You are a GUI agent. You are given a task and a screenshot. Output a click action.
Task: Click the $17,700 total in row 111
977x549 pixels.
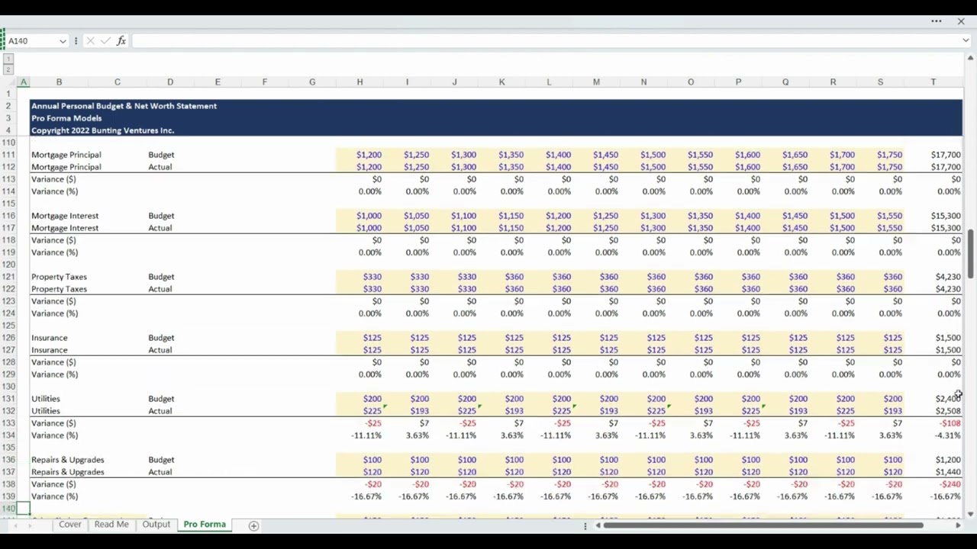coord(946,155)
